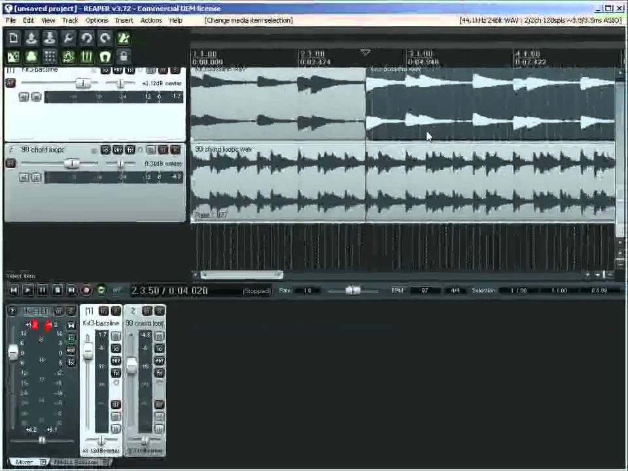Click the Record transport button
628x471 pixels.
coord(86,290)
